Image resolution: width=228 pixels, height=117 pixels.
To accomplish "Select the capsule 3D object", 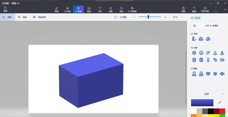I will pos(208,60).
